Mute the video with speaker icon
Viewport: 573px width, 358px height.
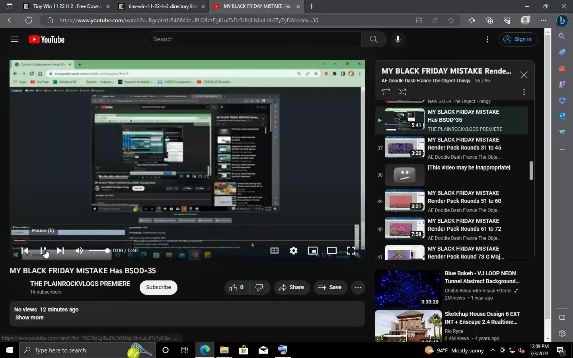79,251
